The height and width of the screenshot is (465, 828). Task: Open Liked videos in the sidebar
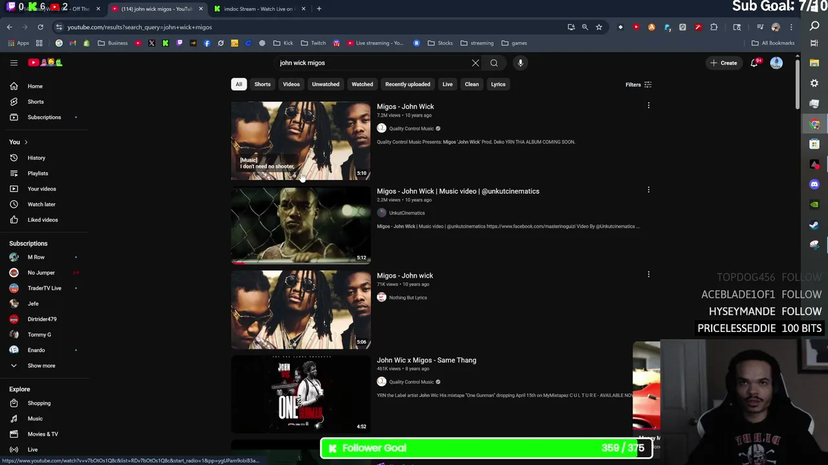point(43,220)
